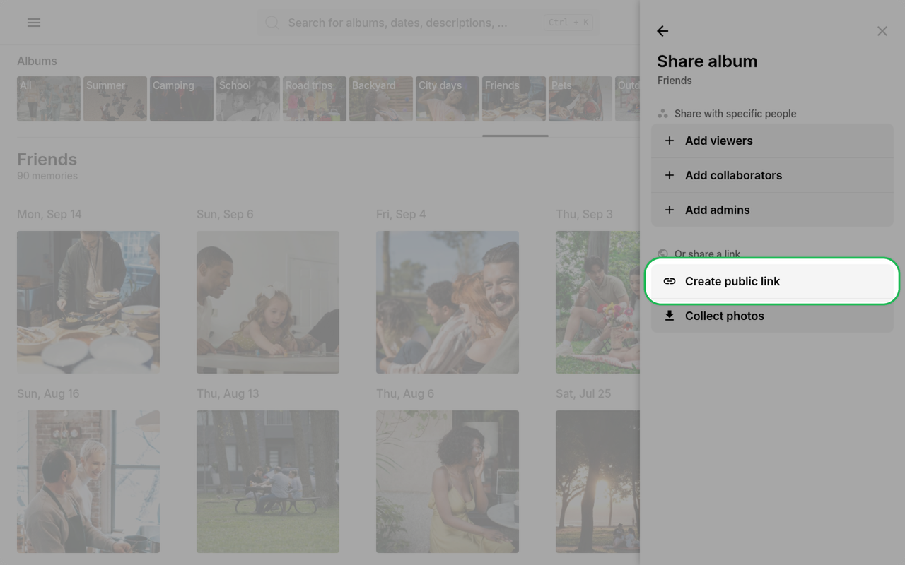Click the Share with specific people label
Viewport: 905px width, 565px height.
pyautogui.click(x=735, y=114)
